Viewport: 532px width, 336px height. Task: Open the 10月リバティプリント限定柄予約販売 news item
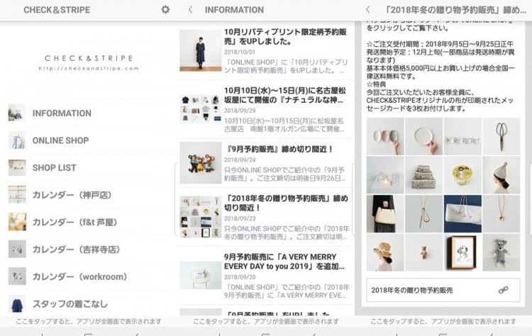266,51
